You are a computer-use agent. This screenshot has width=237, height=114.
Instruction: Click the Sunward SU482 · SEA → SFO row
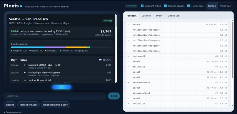point(61,66)
